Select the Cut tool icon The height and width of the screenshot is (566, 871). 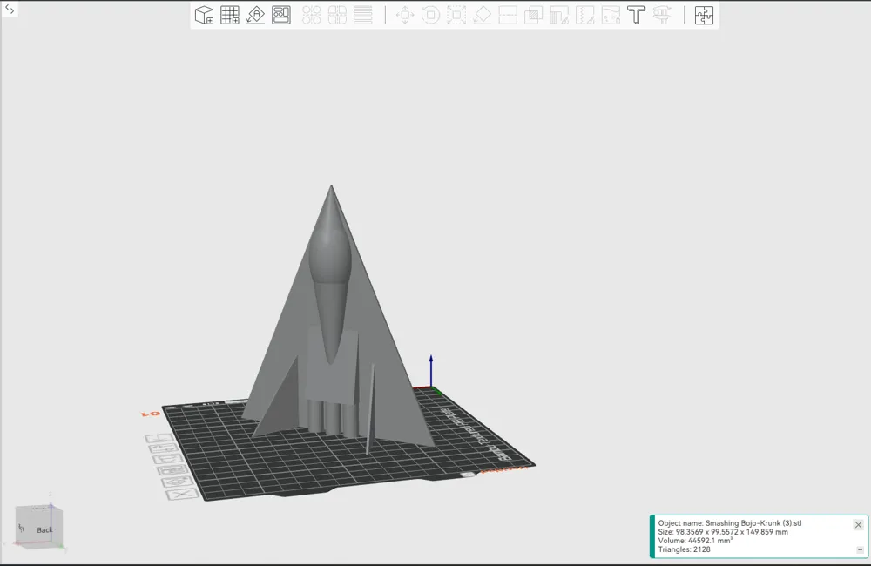coord(508,15)
